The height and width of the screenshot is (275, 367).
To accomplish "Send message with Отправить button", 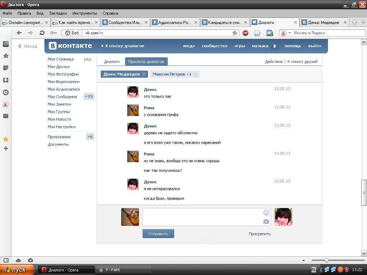I will point(158,234).
